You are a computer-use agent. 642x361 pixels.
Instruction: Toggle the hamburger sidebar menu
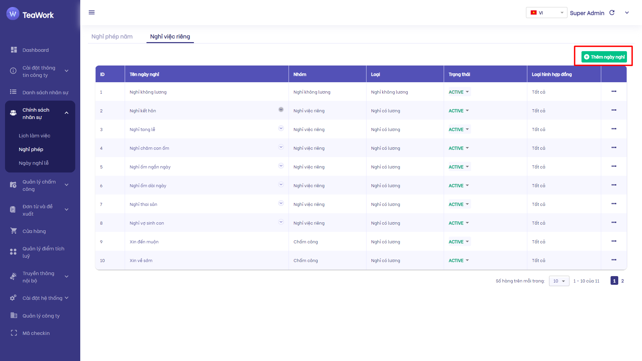coord(92,12)
